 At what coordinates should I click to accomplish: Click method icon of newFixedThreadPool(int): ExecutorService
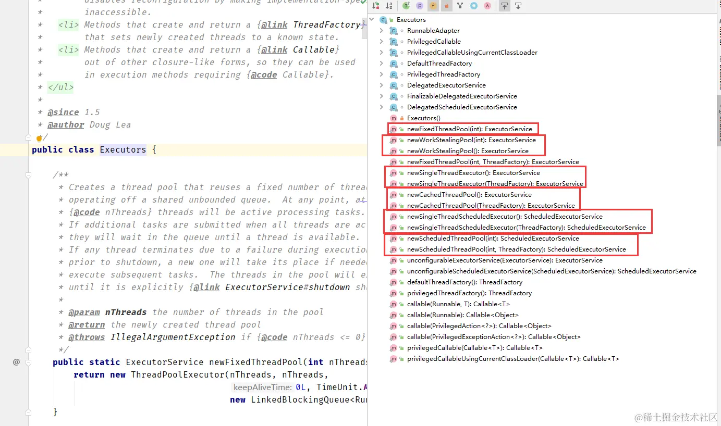[394, 129]
